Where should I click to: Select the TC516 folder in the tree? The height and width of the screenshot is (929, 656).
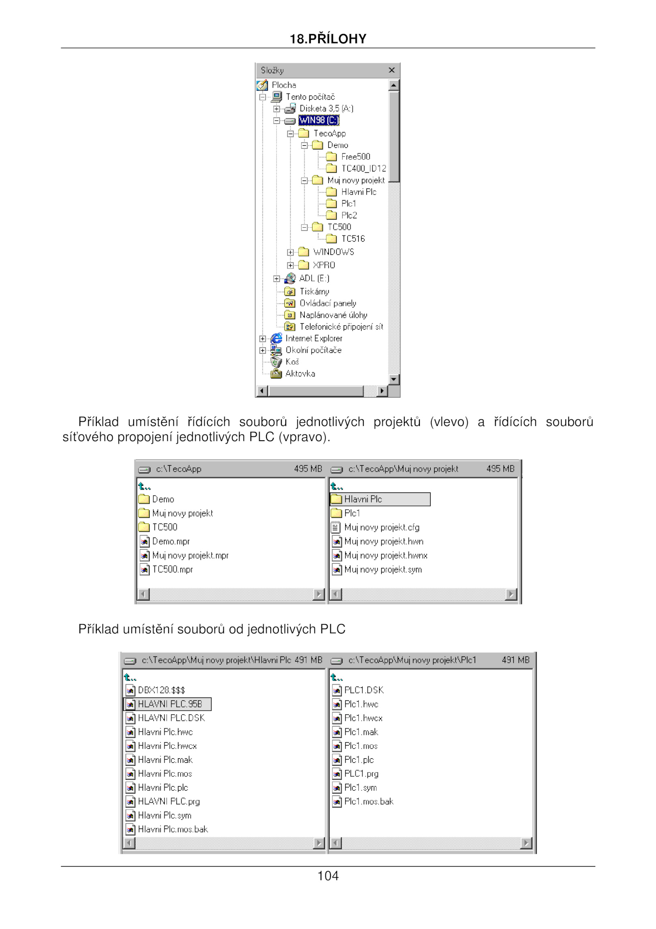point(353,239)
